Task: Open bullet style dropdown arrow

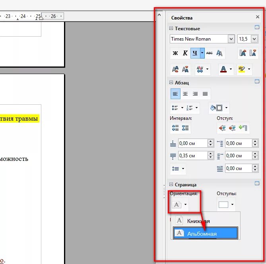Action: pyautogui.click(x=182, y=108)
